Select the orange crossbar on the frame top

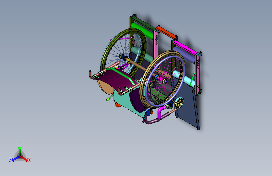click(x=167, y=32)
